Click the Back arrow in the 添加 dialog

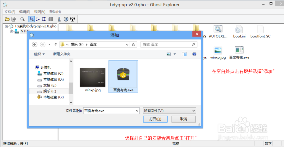tap(34, 44)
